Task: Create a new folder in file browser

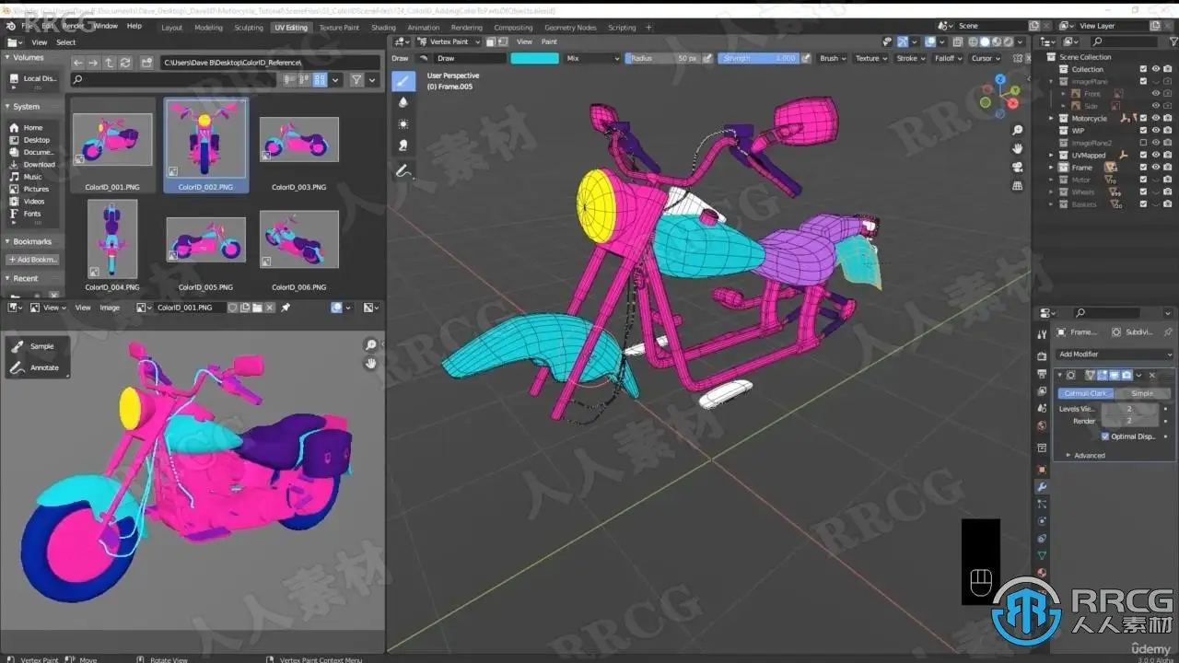Action: [146, 63]
